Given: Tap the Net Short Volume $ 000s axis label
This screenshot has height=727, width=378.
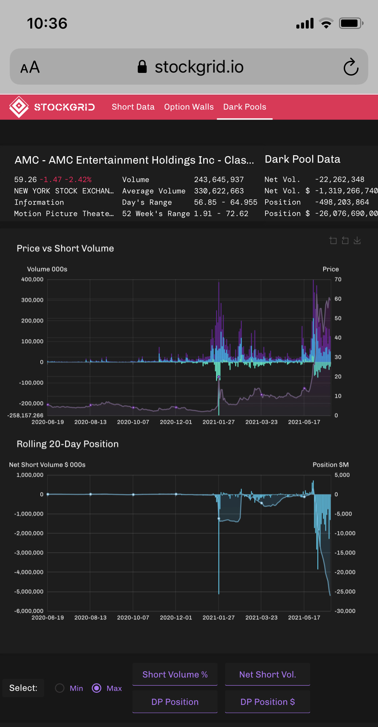Looking at the screenshot, I should click(x=47, y=465).
